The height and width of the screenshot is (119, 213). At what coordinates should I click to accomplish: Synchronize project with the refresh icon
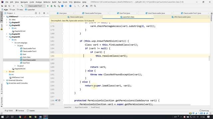pos(9,6)
